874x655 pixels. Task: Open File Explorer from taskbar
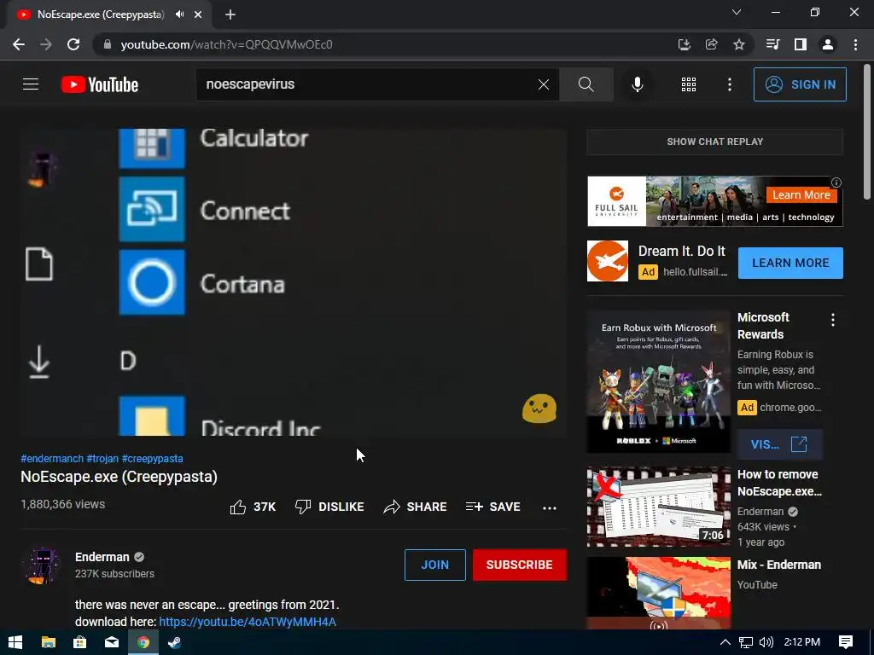pyautogui.click(x=49, y=642)
